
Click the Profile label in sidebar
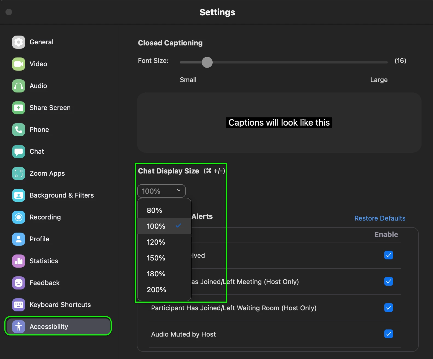[39, 239]
